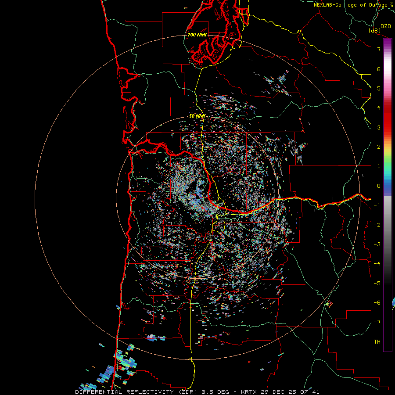The image size is (395, 395).
Task: Click the "KRTX" radar site identifier
Action: 249,392
